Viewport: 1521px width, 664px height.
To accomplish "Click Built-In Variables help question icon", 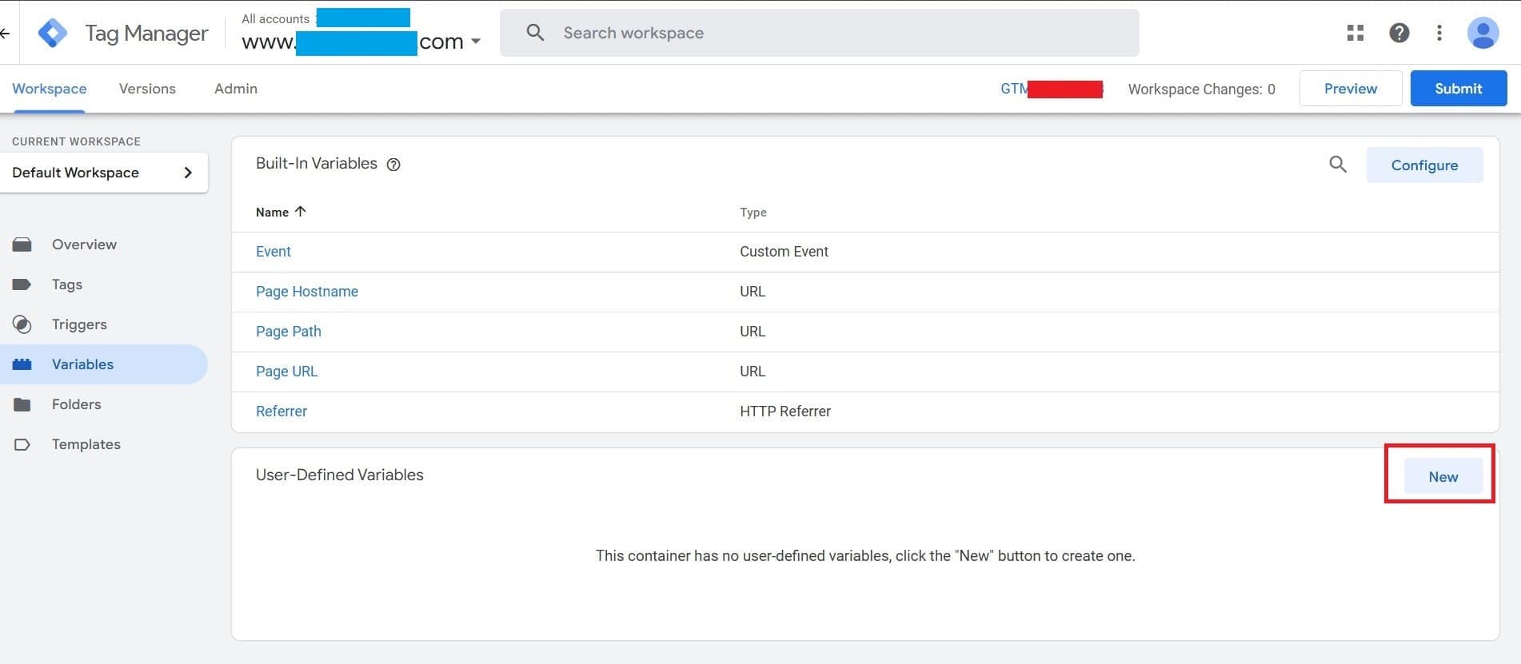I will pyautogui.click(x=393, y=165).
